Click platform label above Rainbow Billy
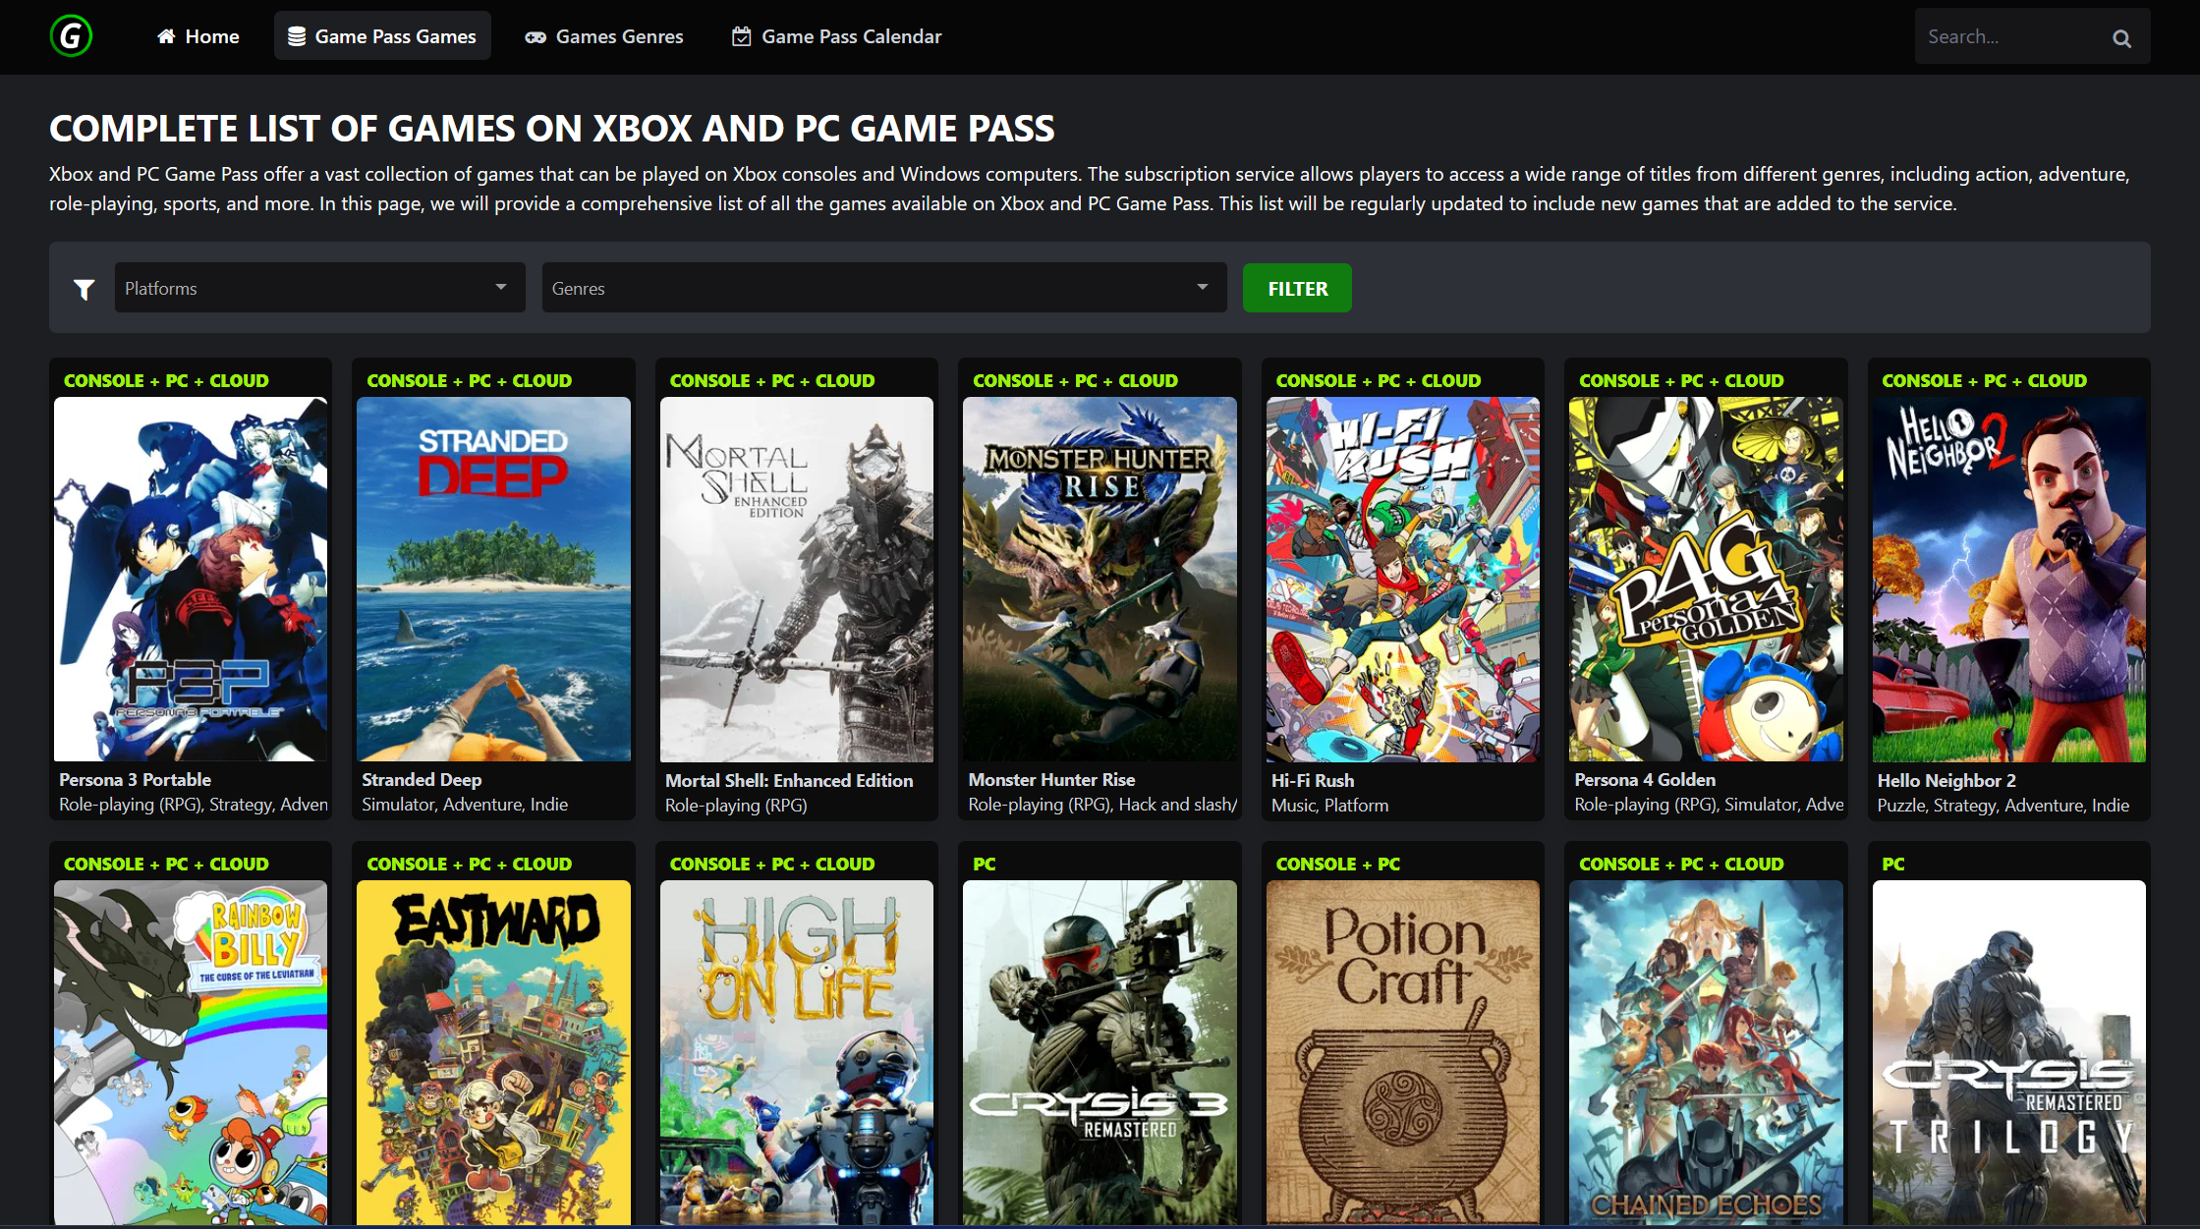The width and height of the screenshot is (2200, 1229). pyautogui.click(x=166, y=864)
